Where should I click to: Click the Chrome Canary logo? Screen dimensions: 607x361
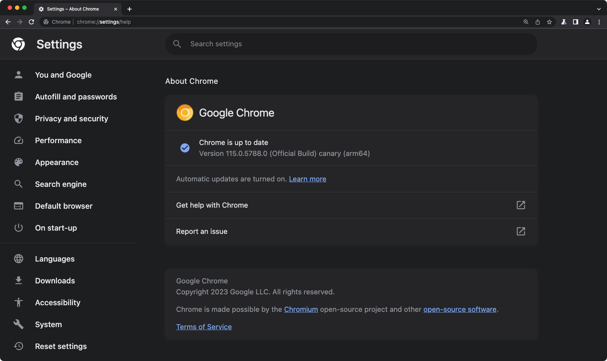(x=185, y=113)
